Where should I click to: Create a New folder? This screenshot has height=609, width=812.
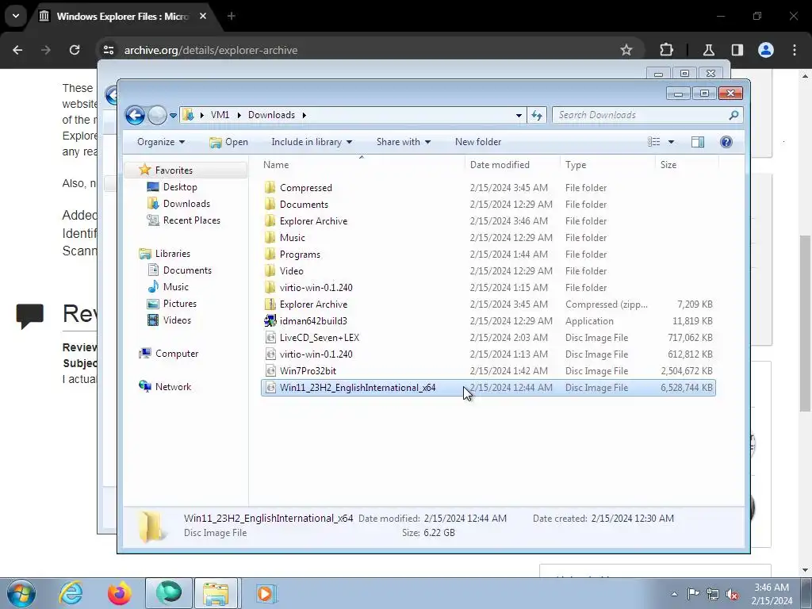tap(478, 142)
